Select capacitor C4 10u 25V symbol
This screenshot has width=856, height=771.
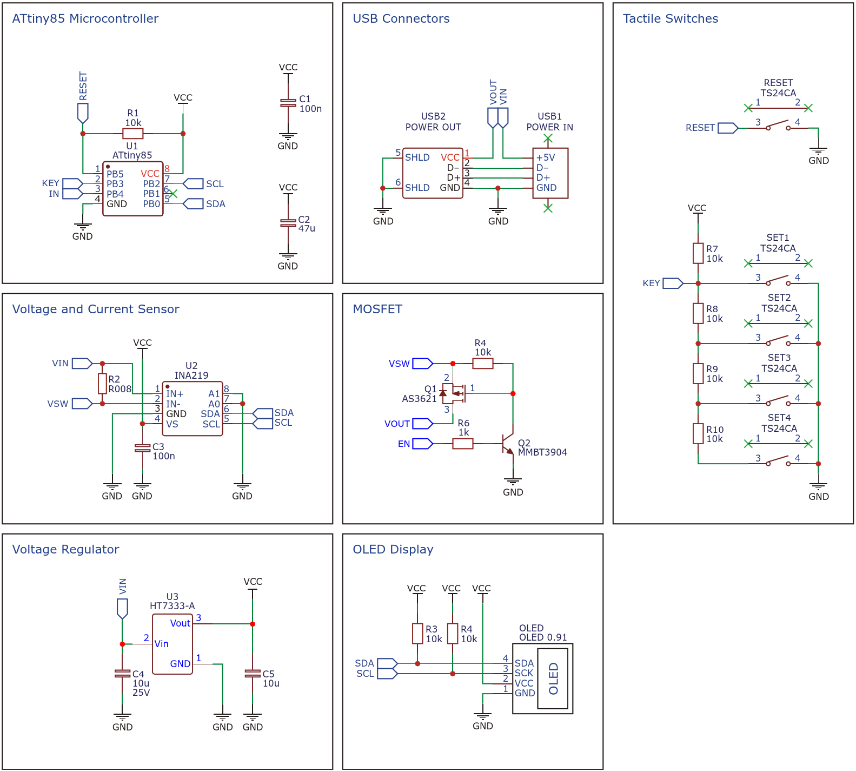pos(123,674)
